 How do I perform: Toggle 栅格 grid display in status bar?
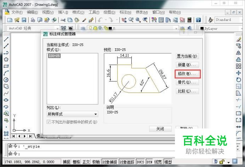76,162
